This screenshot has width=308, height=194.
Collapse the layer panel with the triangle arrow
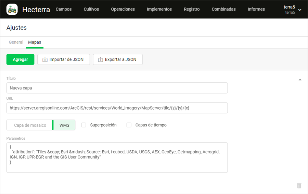[x=300, y=80]
